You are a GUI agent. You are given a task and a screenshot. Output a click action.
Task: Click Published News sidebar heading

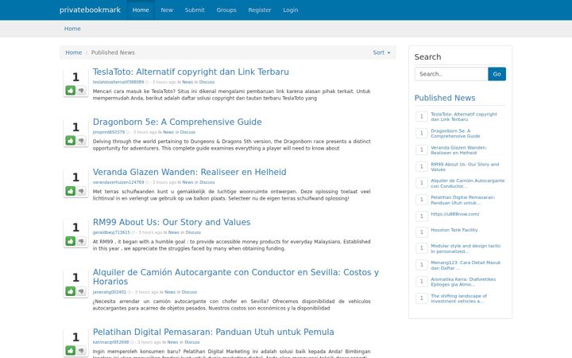[x=445, y=98]
